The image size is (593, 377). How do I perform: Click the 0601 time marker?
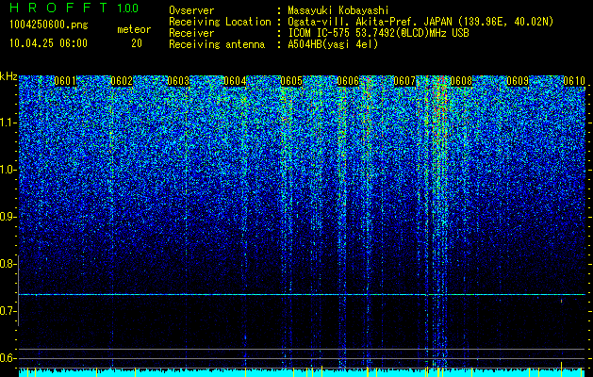coord(65,81)
